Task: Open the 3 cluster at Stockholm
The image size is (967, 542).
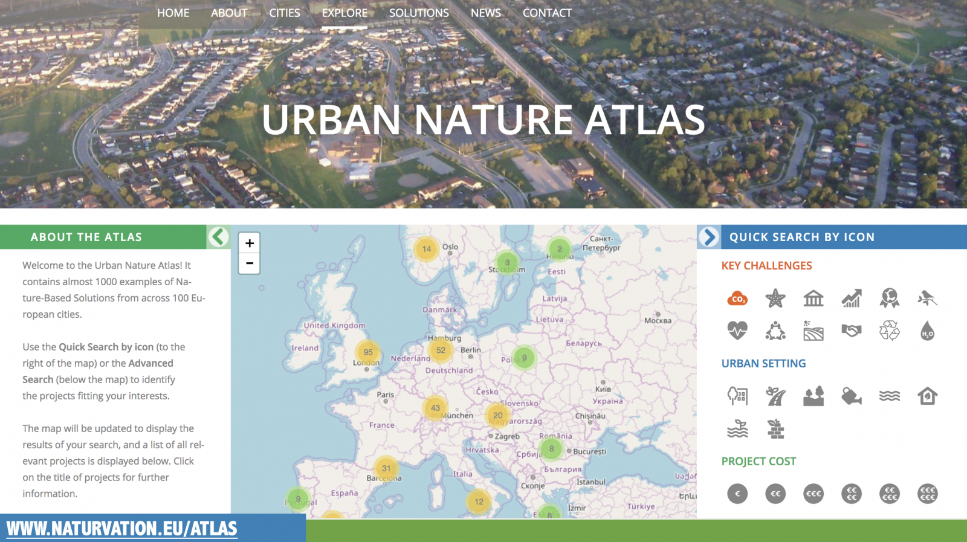Action: [508, 262]
